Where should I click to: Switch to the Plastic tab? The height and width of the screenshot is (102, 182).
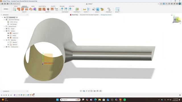53,6
